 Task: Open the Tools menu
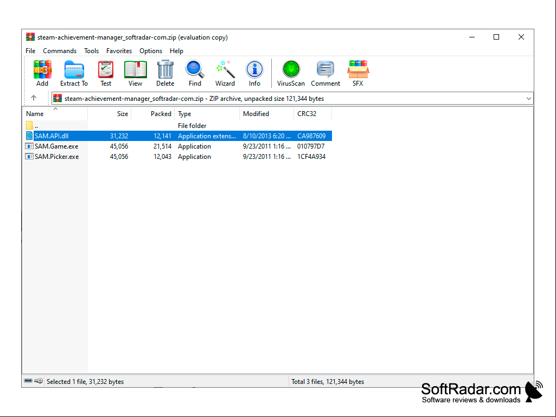click(x=92, y=51)
